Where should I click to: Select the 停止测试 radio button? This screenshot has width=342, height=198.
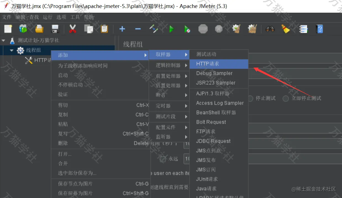pos(250,98)
